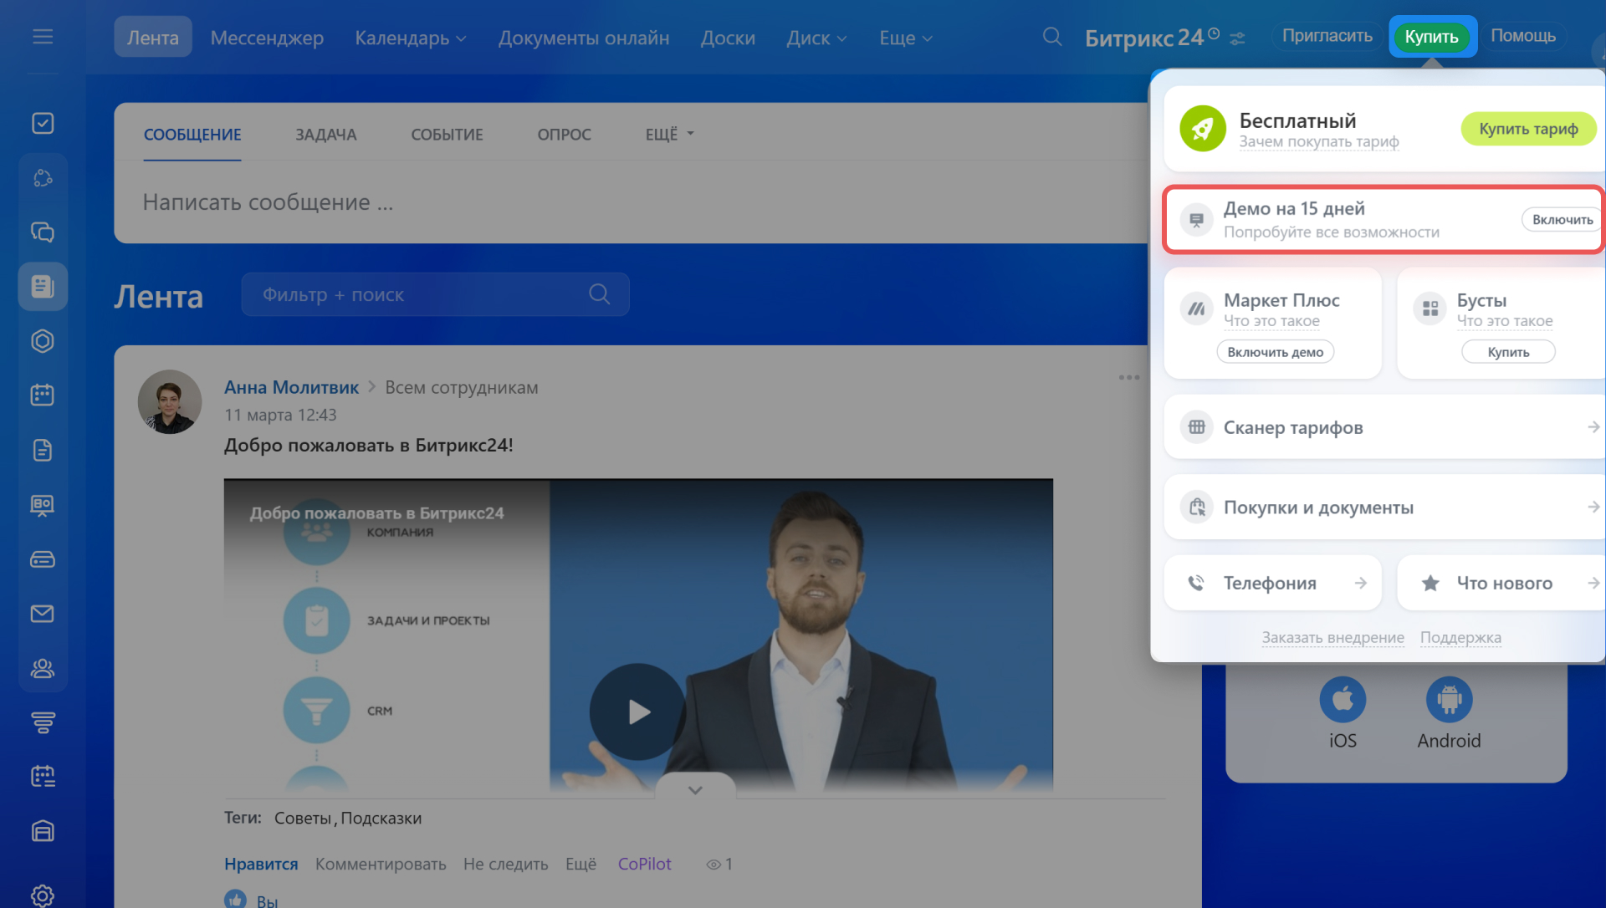
Task: Expand the Еще menu in top navigation
Action: [x=906, y=38]
